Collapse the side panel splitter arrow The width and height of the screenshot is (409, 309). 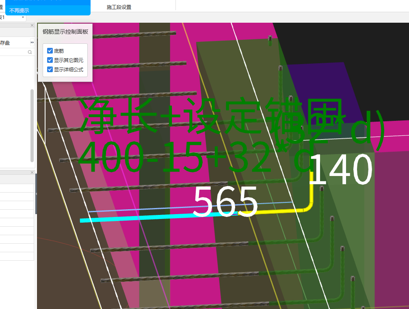[x=36, y=194]
